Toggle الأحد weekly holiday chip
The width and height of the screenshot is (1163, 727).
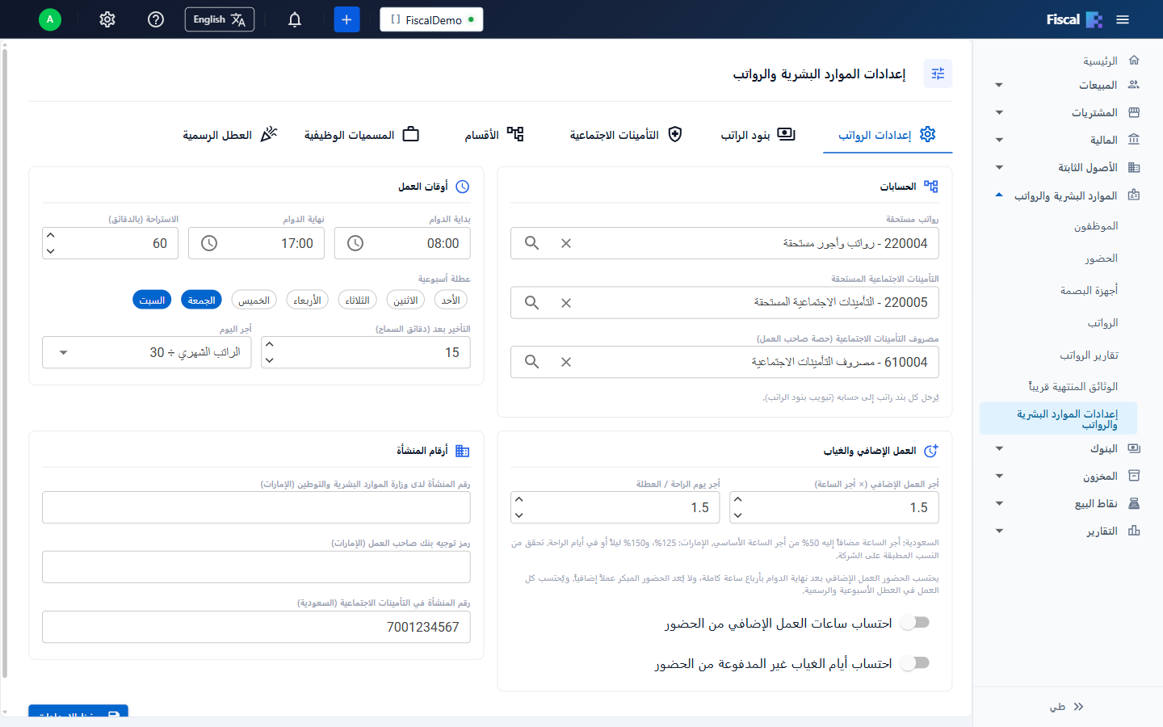tap(451, 300)
